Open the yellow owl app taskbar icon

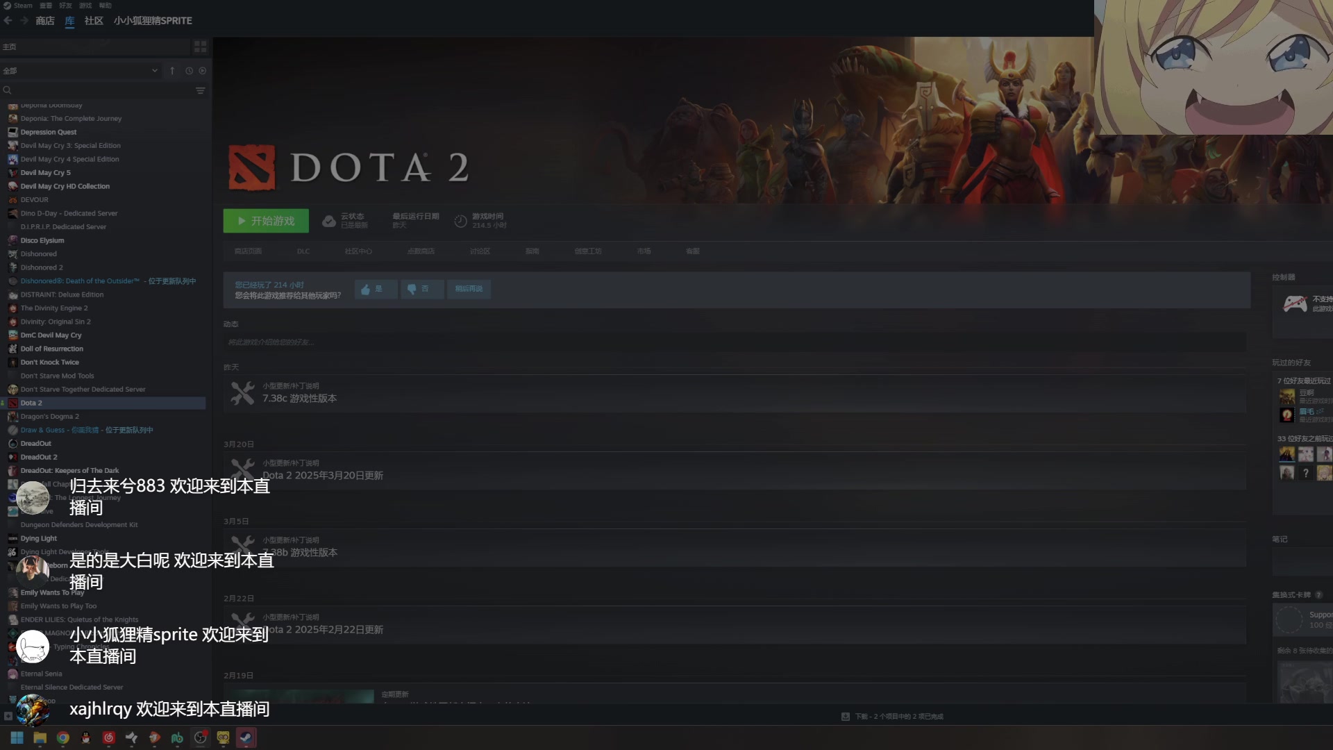click(223, 737)
